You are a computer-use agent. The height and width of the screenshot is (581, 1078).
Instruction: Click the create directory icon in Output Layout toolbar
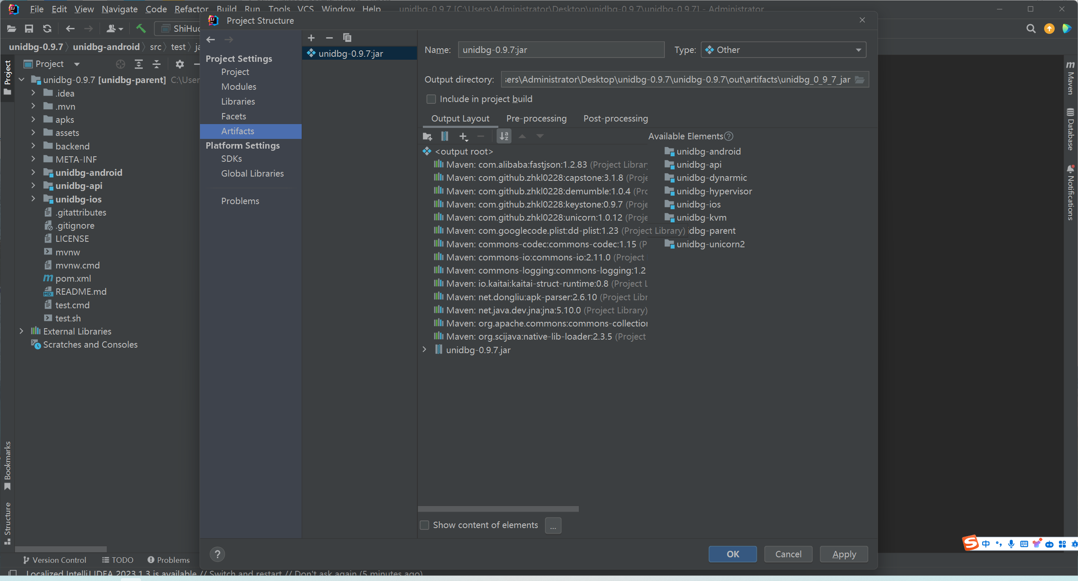[427, 136]
